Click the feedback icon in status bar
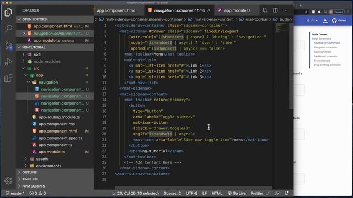 pos(277,193)
